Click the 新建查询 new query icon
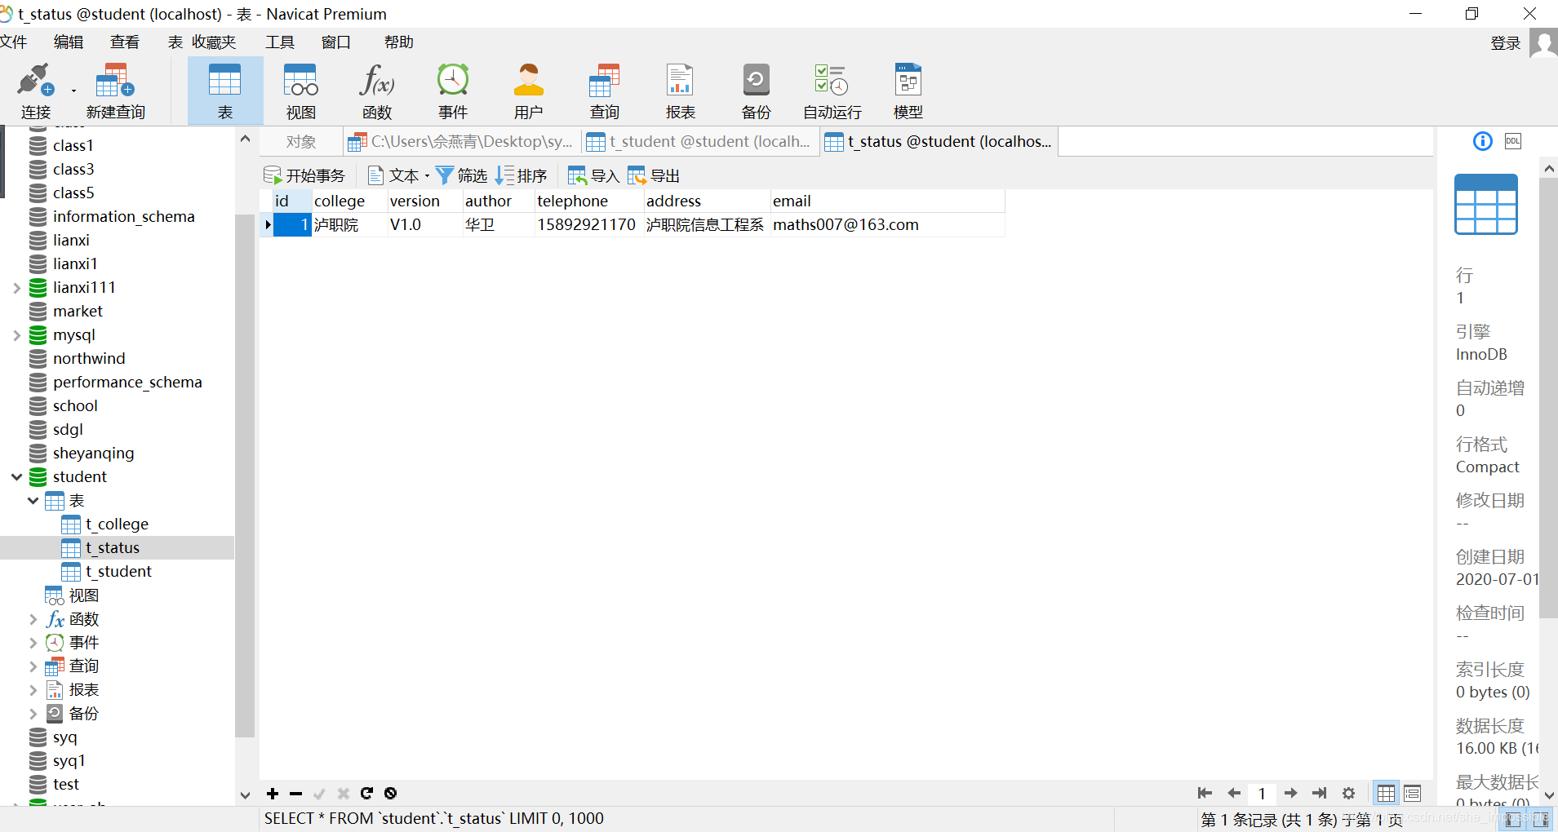The width and height of the screenshot is (1558, 832). pyautogui.click(x=115, y=91)
